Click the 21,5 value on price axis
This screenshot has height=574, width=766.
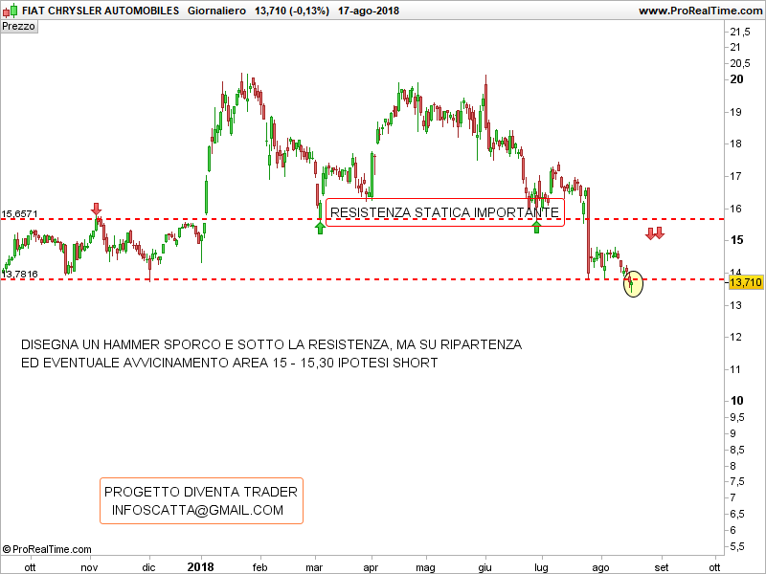click(x=740, y=32)
